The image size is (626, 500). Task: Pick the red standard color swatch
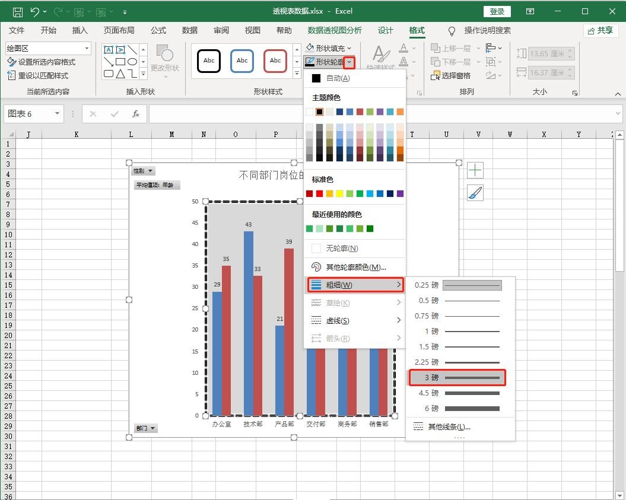point(319,193)
